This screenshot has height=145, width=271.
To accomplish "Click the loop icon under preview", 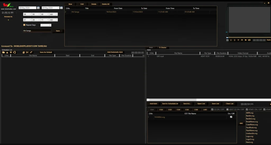I will tap(249, 40).
